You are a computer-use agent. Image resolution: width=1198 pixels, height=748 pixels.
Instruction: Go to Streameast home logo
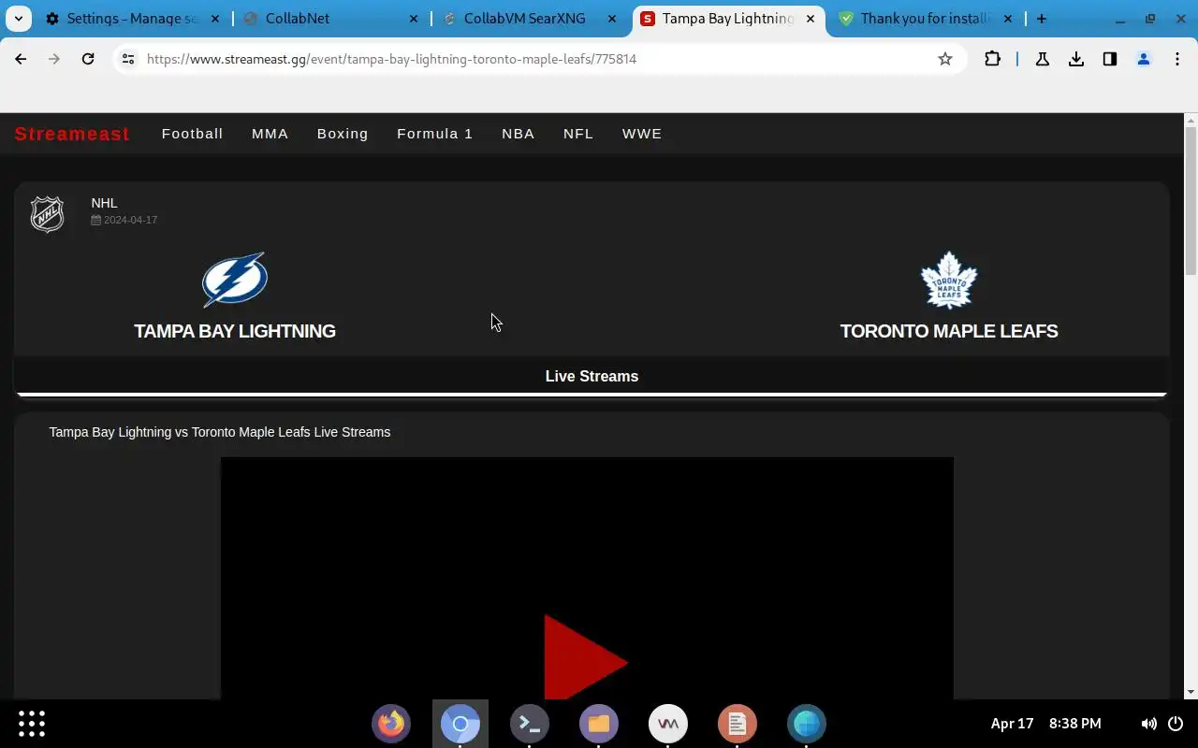click(x=72, y=134)
